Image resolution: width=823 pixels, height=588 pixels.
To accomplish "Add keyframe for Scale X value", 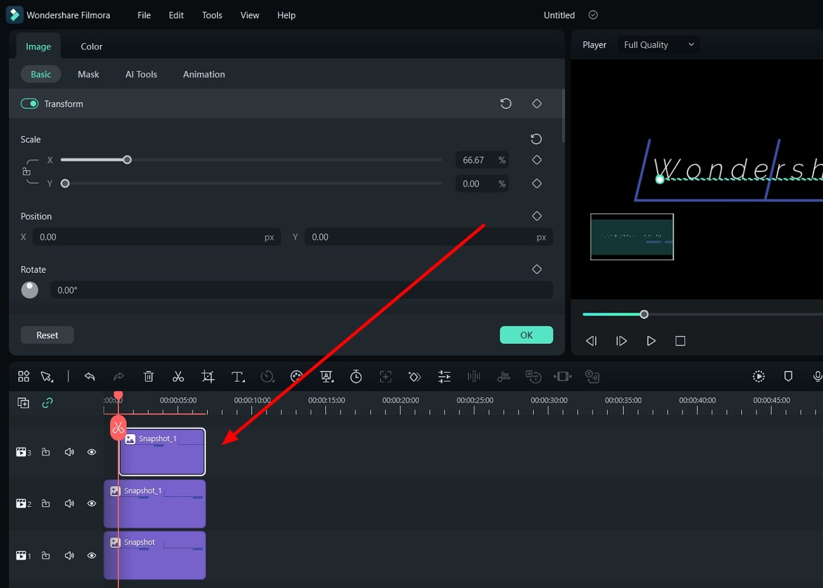I will (537, 160).
